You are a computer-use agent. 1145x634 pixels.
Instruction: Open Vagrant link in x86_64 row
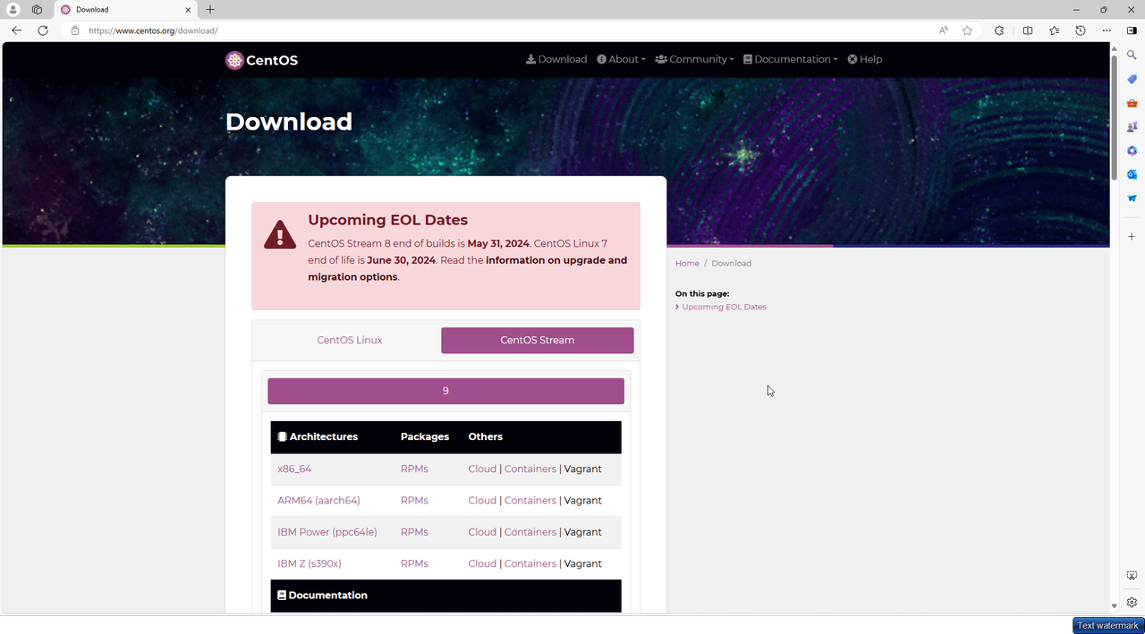(x=583, y=469)
